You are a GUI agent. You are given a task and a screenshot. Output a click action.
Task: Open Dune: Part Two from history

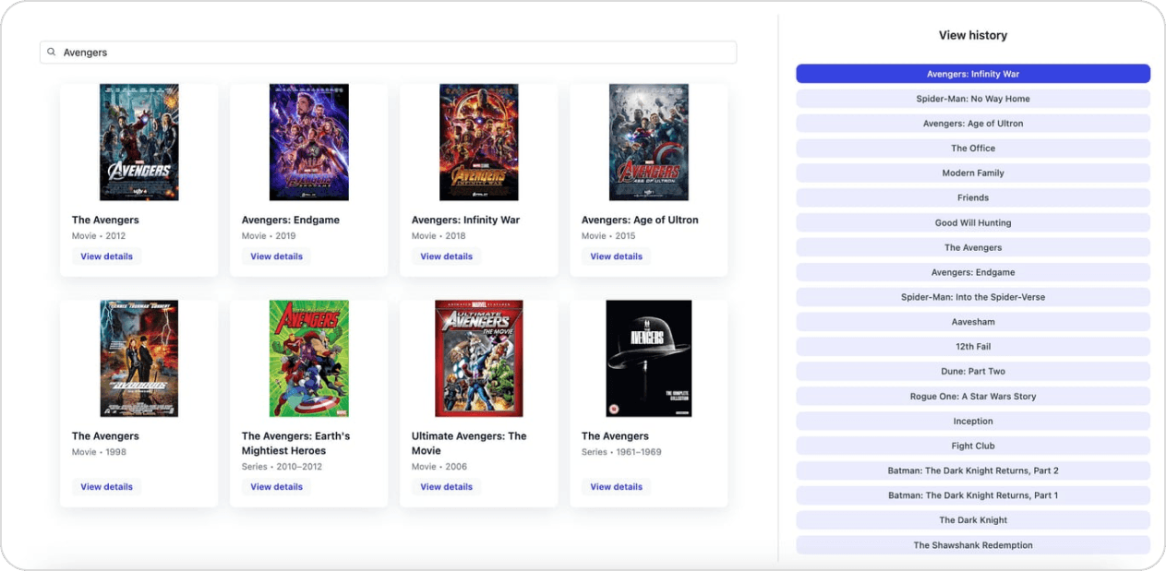[972, 372]
